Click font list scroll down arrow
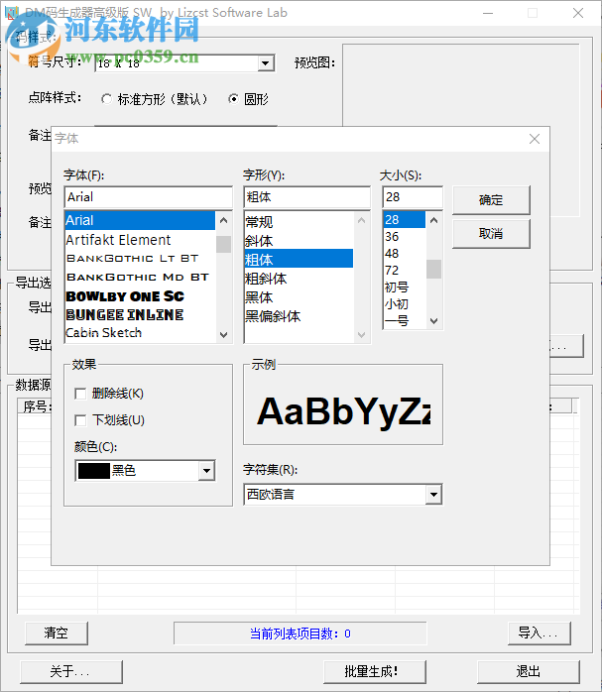The width and height of the screenshot is (602, 692). point(224,334)
